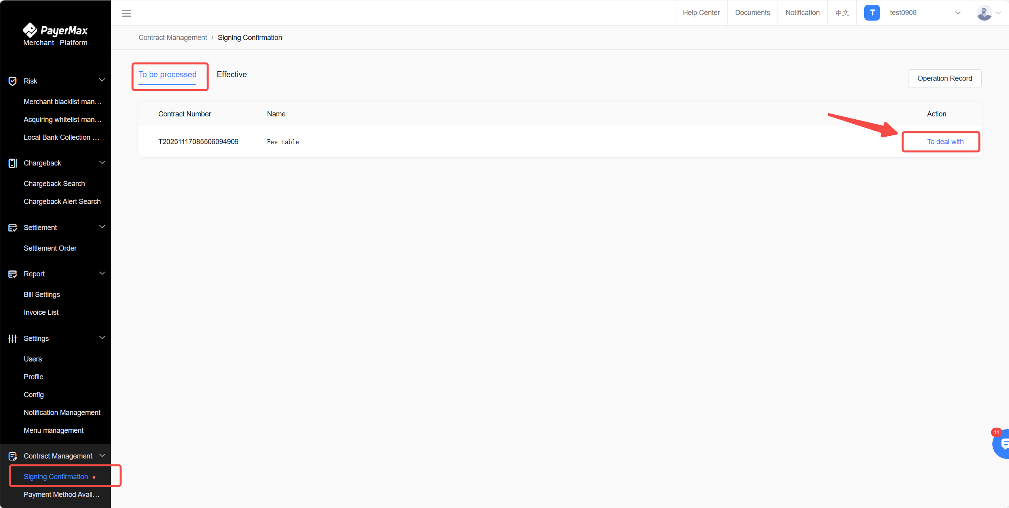Click the Chargeback sidebar icon

[x=13, y=163]
